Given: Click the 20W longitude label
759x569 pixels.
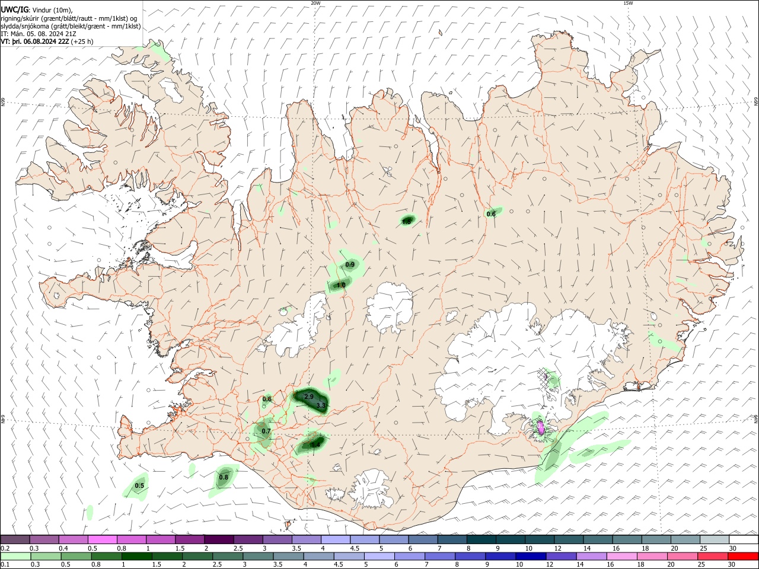Looking at the screenshot, I should point(315,3).
